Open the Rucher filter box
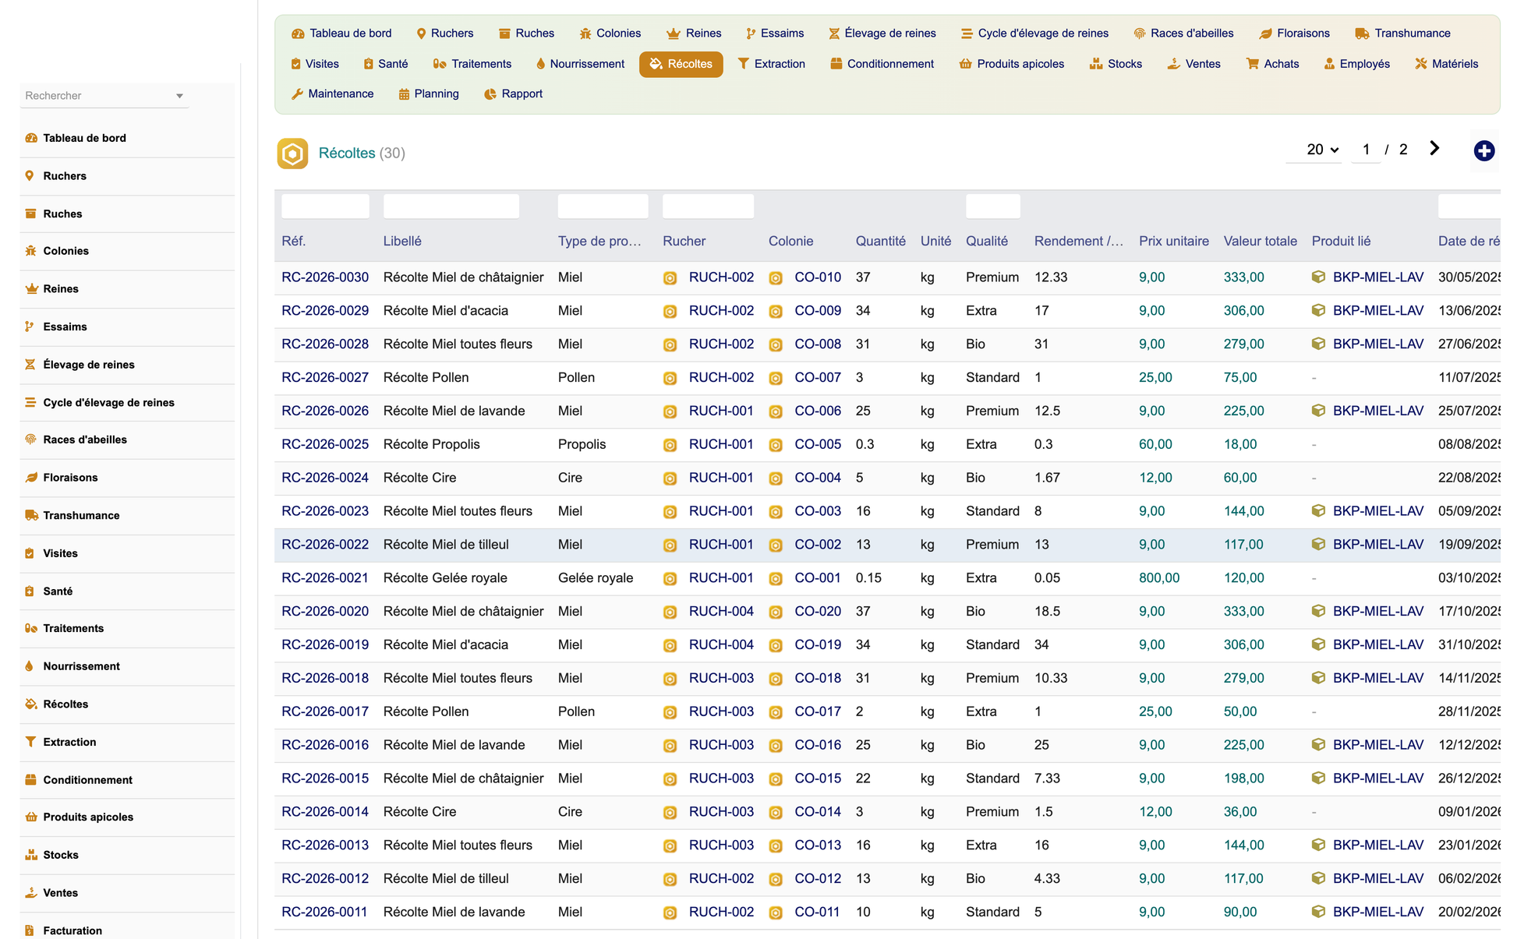The height and width of the screenshot is (939, 1517). (708, 207)
